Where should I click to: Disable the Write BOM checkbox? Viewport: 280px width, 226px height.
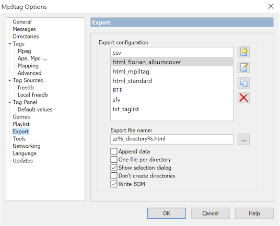[x=114, y=184]
